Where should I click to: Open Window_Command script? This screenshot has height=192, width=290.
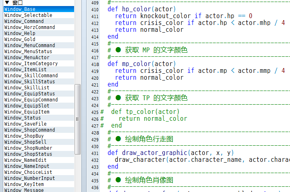point(39,21)
